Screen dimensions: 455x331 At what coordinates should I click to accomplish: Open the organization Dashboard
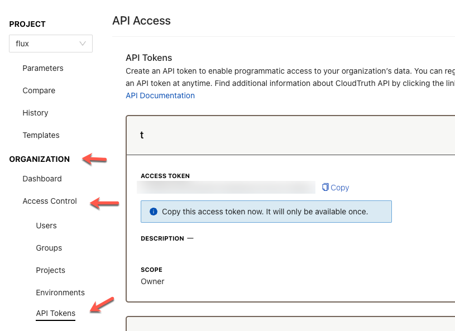pos(42,179)
